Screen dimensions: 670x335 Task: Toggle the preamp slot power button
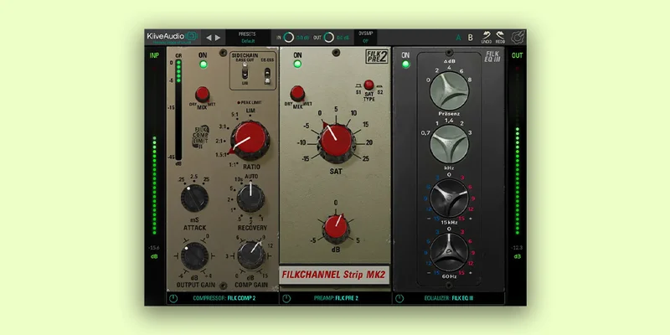pos(286,298)
